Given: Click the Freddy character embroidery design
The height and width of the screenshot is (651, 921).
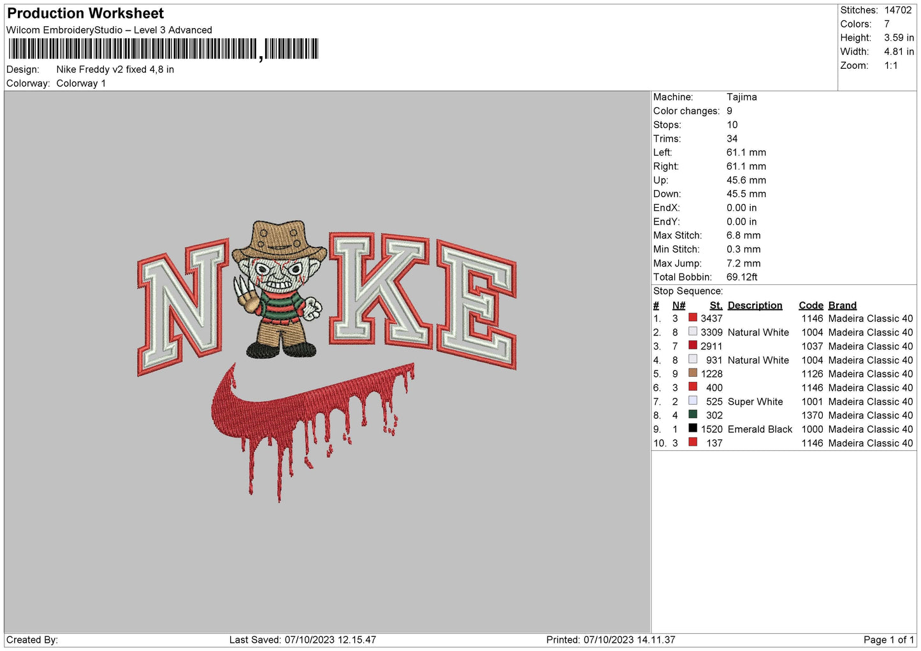Looking at the screenshot, I should tap(279, 289).
